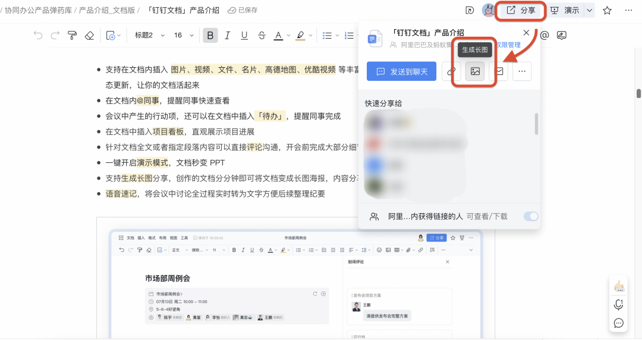Image resolution: width=642 pixels, height=340 pixels.
Task: Open the comments floating icon
Action: pos(619,323)
